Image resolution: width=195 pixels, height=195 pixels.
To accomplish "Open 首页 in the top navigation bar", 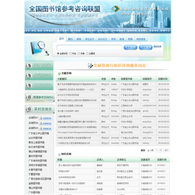I will (28, 31).
